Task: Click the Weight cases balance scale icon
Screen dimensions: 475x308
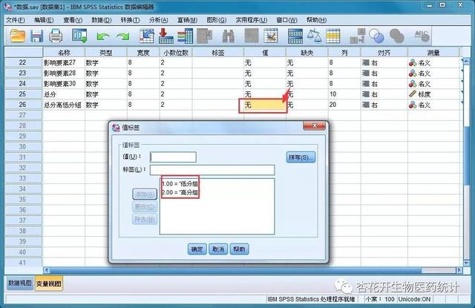Action: [314, 36]
